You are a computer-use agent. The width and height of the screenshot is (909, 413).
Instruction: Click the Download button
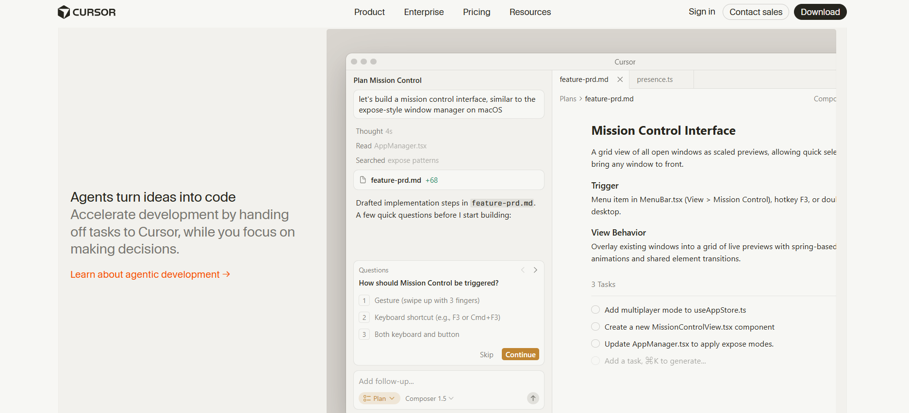(x=820, y=12)
